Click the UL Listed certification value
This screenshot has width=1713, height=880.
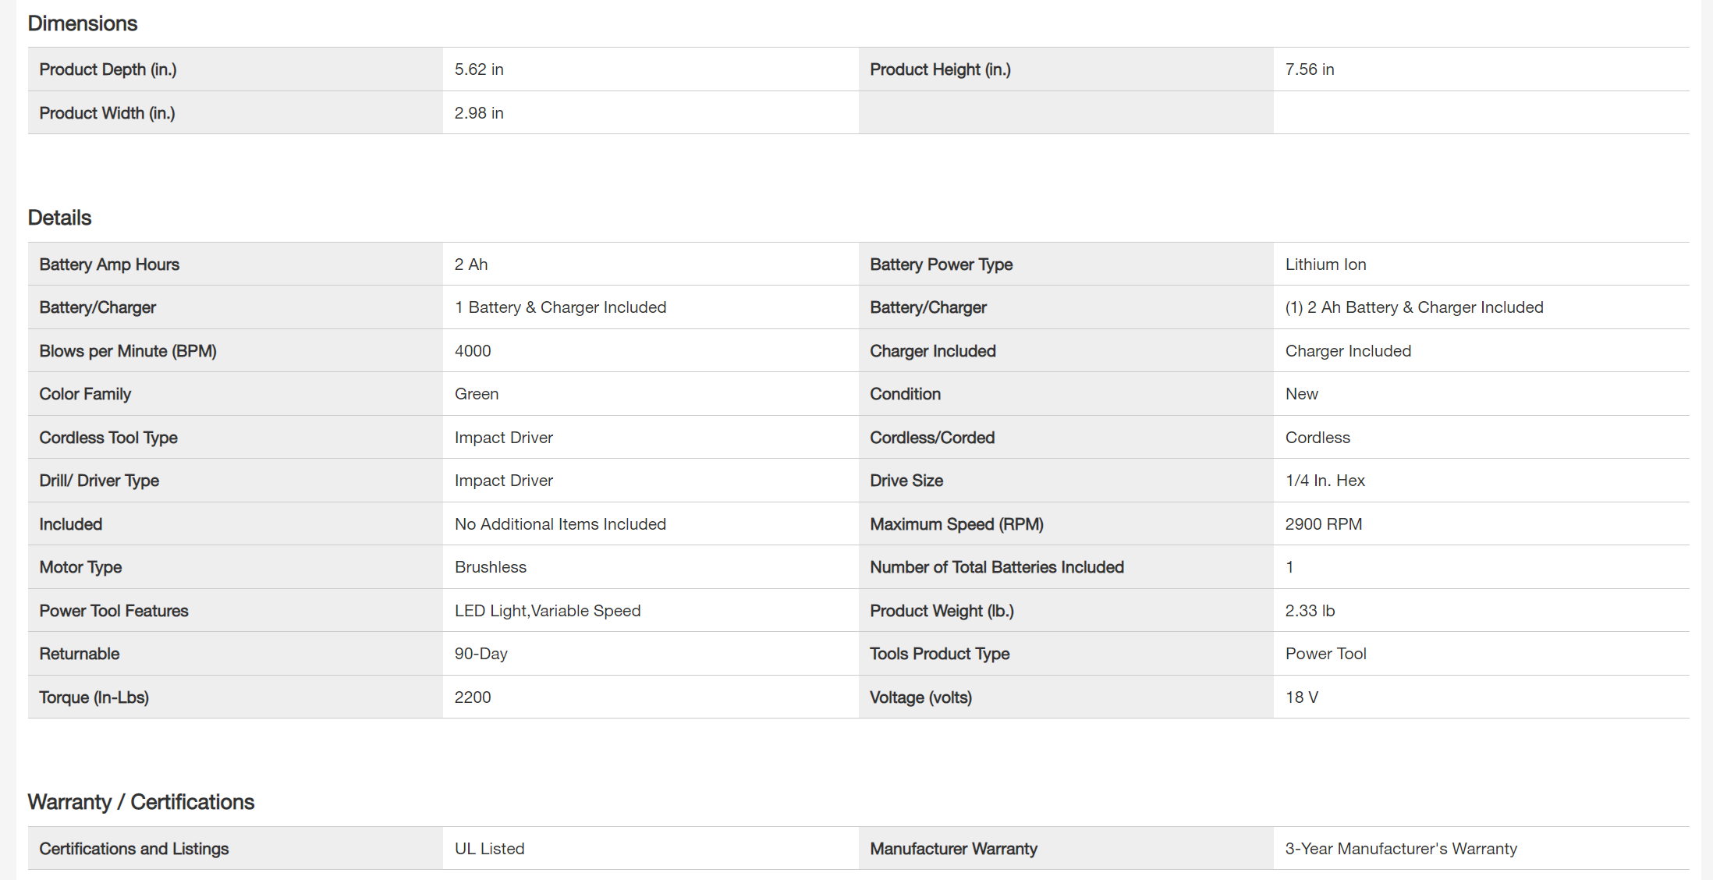tap(490, 849)
